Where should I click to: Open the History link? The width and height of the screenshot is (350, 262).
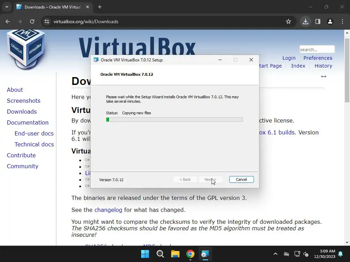click(323, 66)
